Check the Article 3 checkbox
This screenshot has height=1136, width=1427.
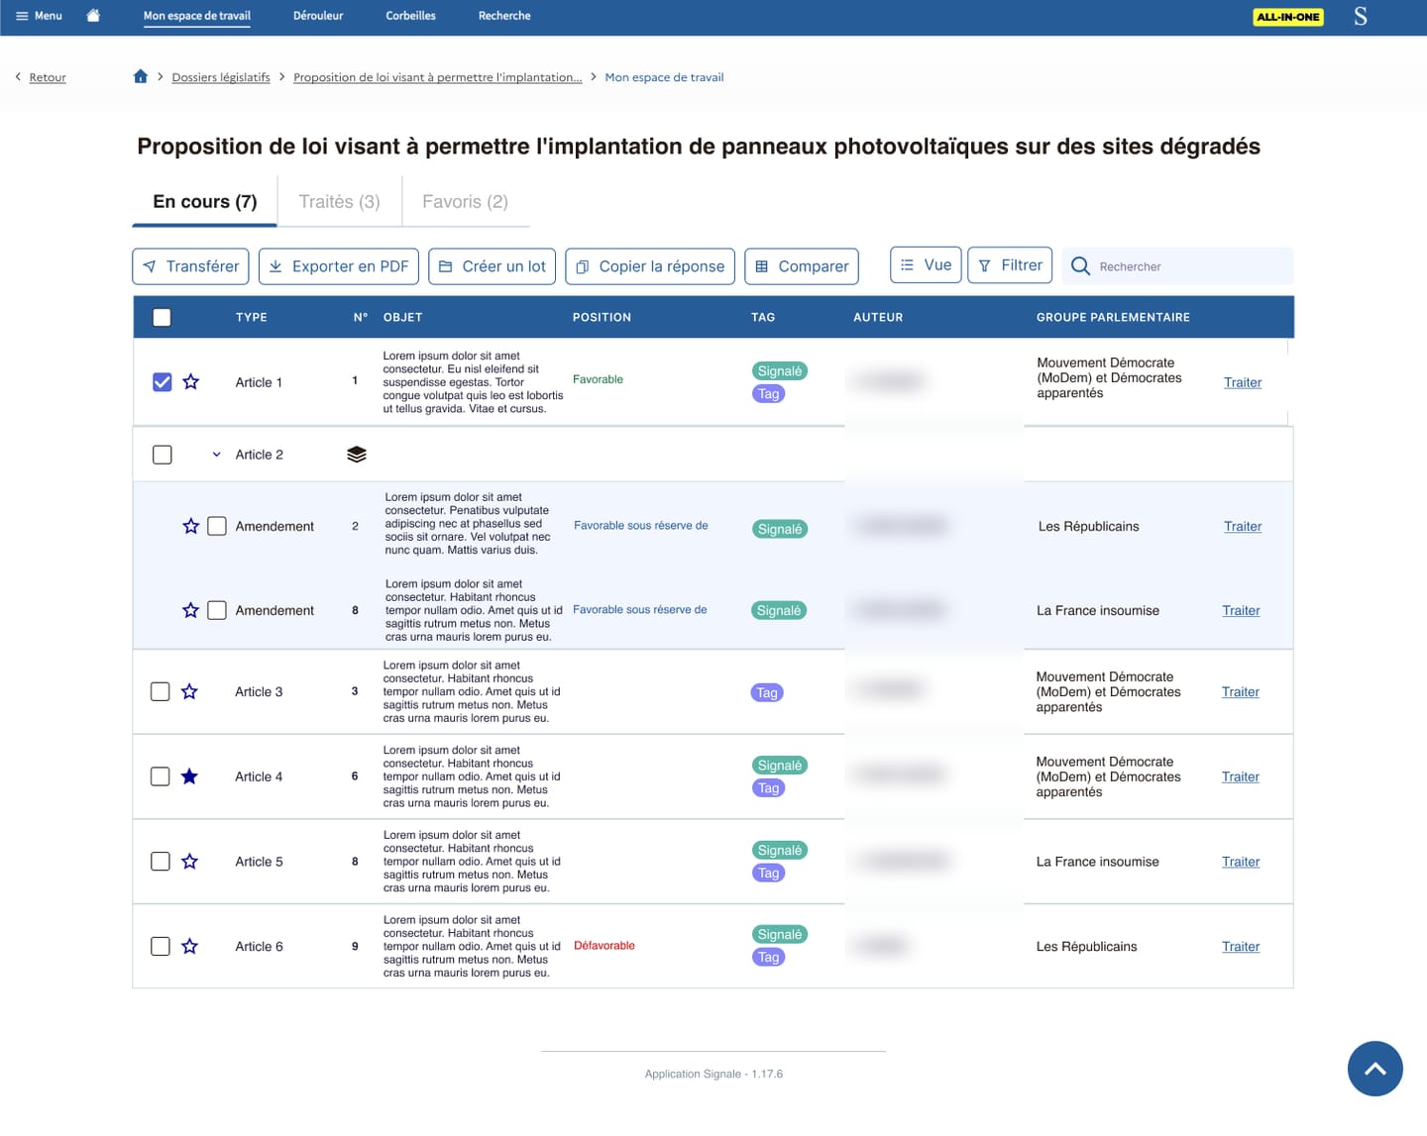(161, 691)
